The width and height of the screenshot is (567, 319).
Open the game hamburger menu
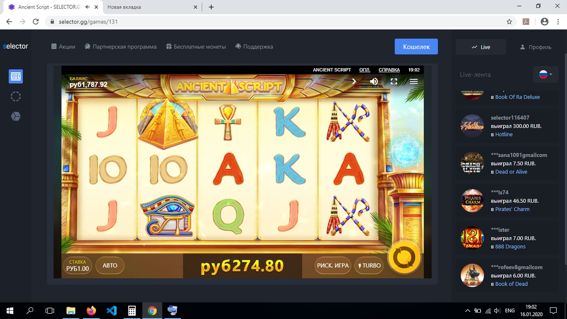click(x=414, y=82)
